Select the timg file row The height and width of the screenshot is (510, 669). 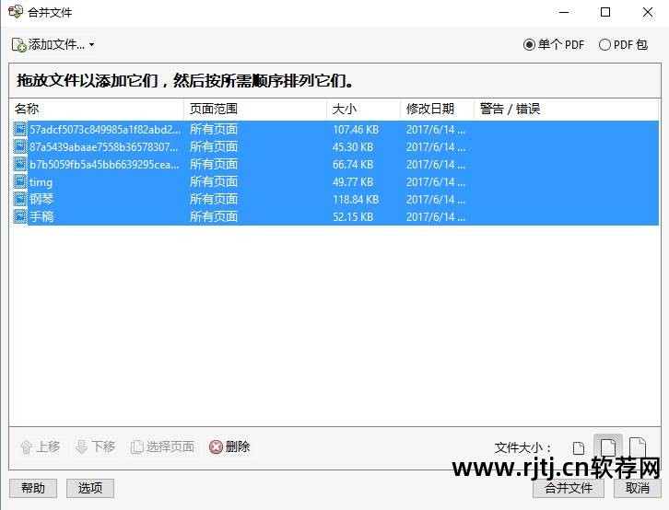tap(334, 182)
